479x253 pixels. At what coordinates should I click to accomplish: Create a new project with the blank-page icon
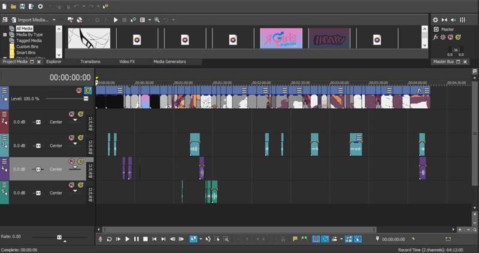pos(4,7)
